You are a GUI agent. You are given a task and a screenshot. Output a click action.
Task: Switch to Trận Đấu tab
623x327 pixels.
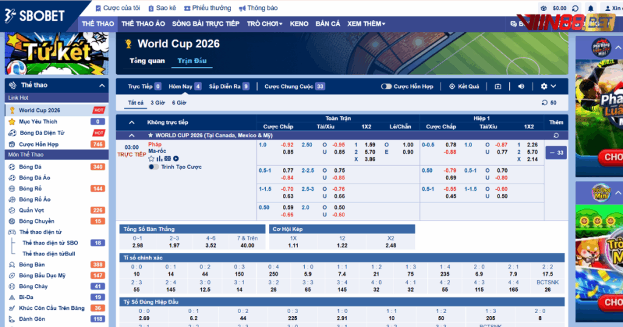point(192,61)
